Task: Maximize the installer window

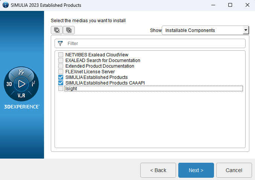Action: pyautogui.click(x=230, y=5)
